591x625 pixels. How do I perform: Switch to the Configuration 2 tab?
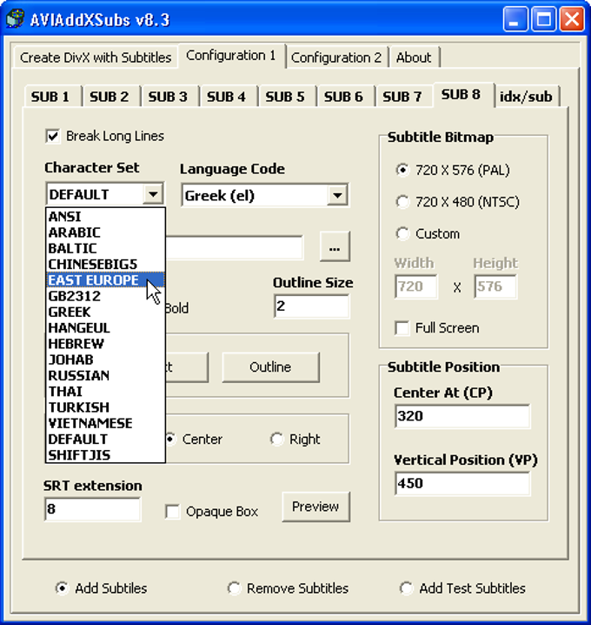[336, 57]
